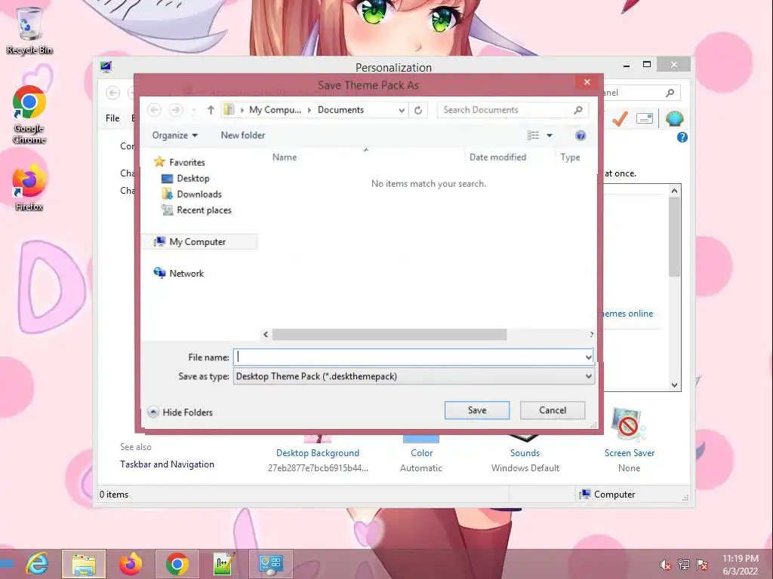Viewport: 773px width, 579px height.
Task: Open Internet Explorer from taskbar
Action: click(x=38, y=564)
